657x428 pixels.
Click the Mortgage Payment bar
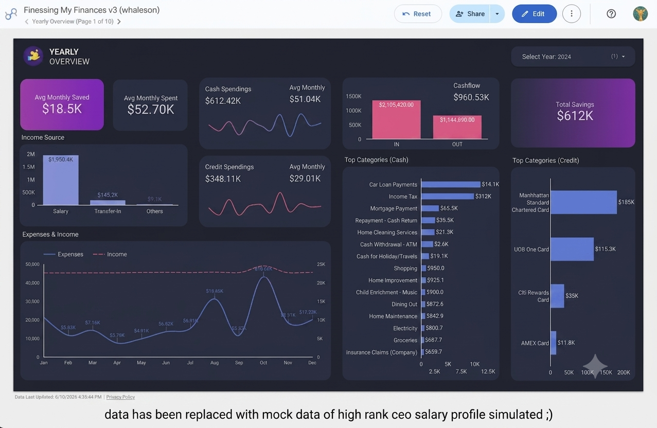click(430, 208)
